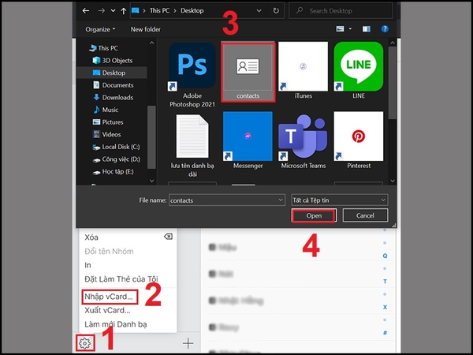Open the Organize menu
Image resolution: width=473 pixels, height=355 pixels.
pyautogui.click(x=100, y=29)
